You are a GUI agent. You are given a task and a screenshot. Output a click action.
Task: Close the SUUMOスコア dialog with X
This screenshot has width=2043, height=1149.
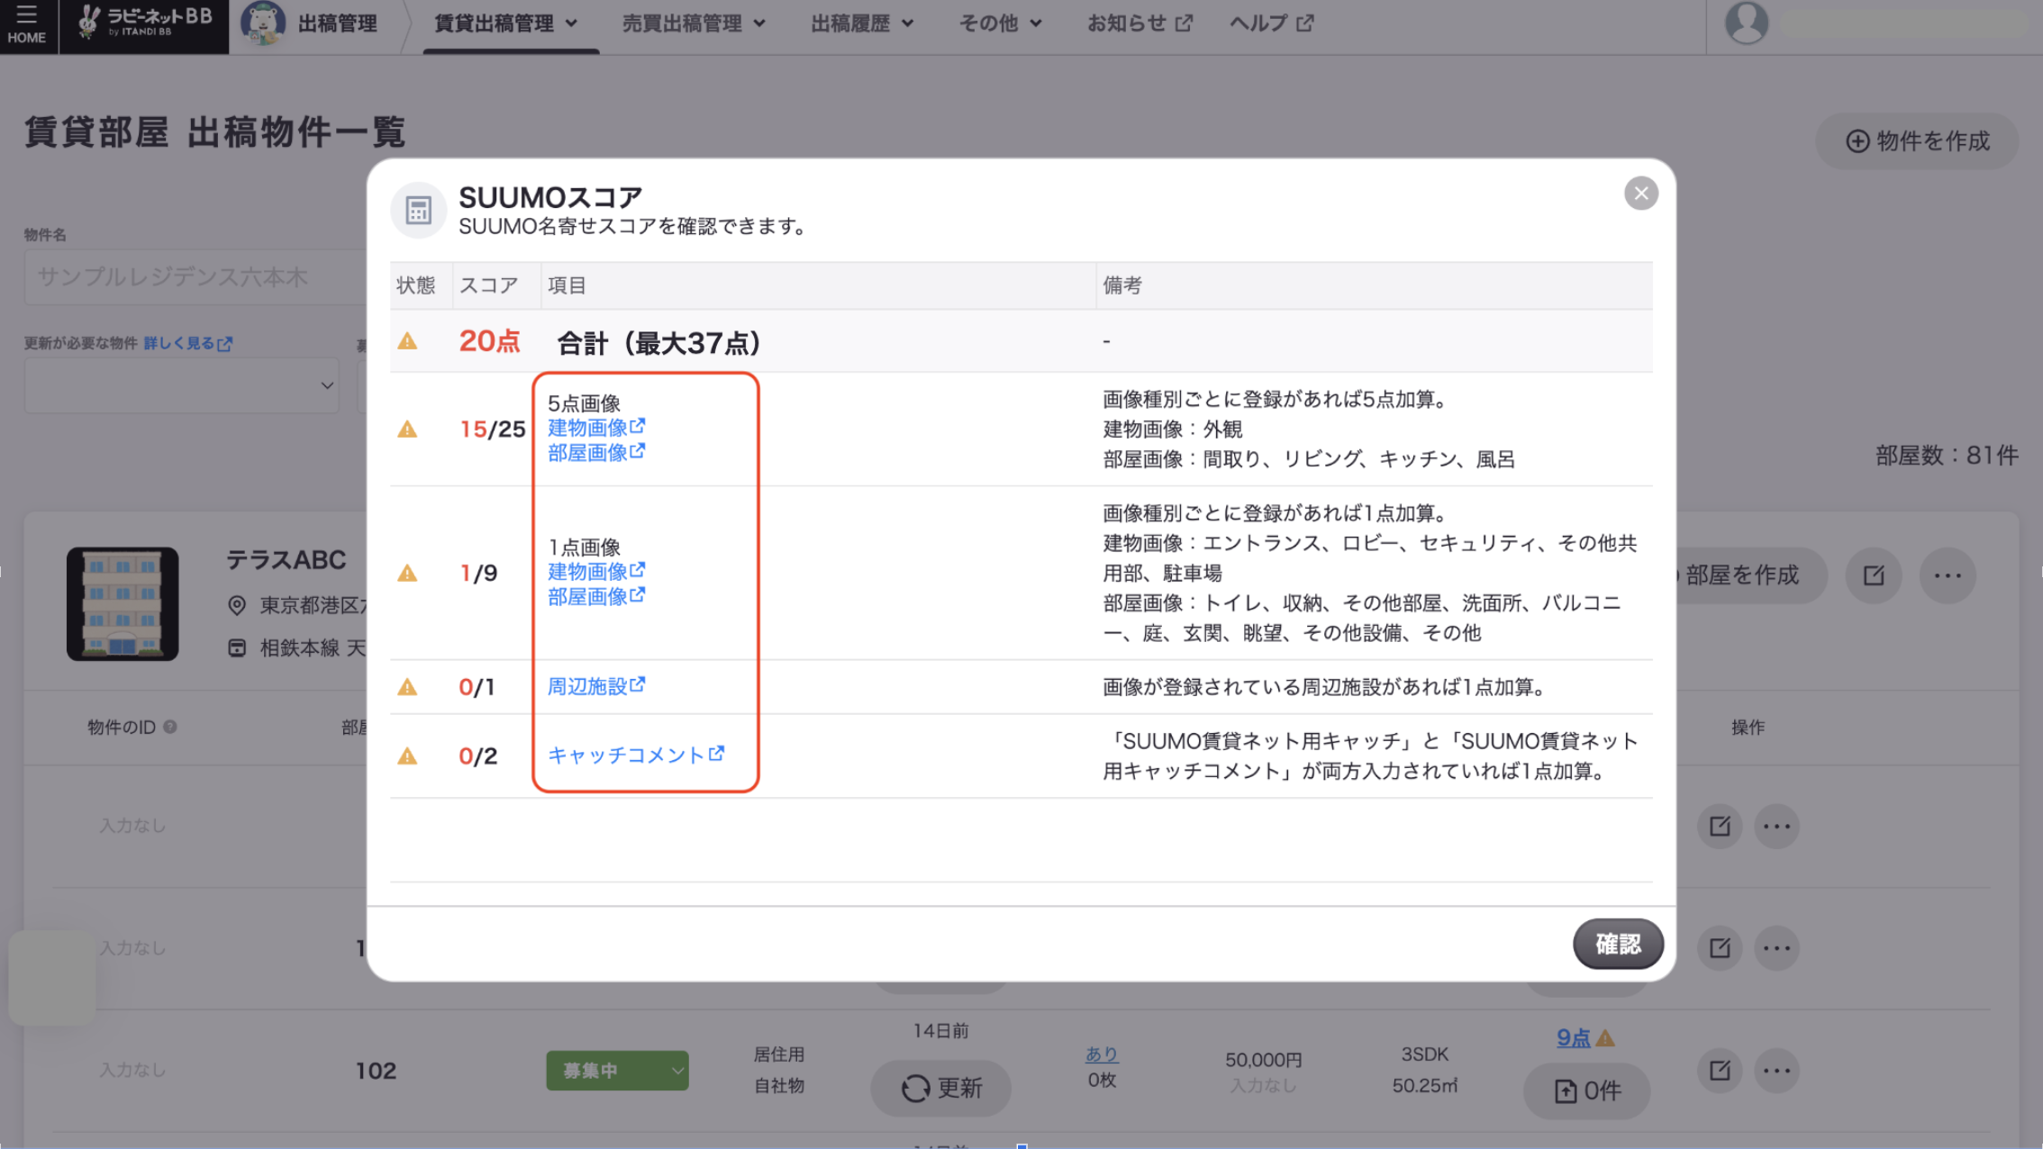pos(1641,193)
